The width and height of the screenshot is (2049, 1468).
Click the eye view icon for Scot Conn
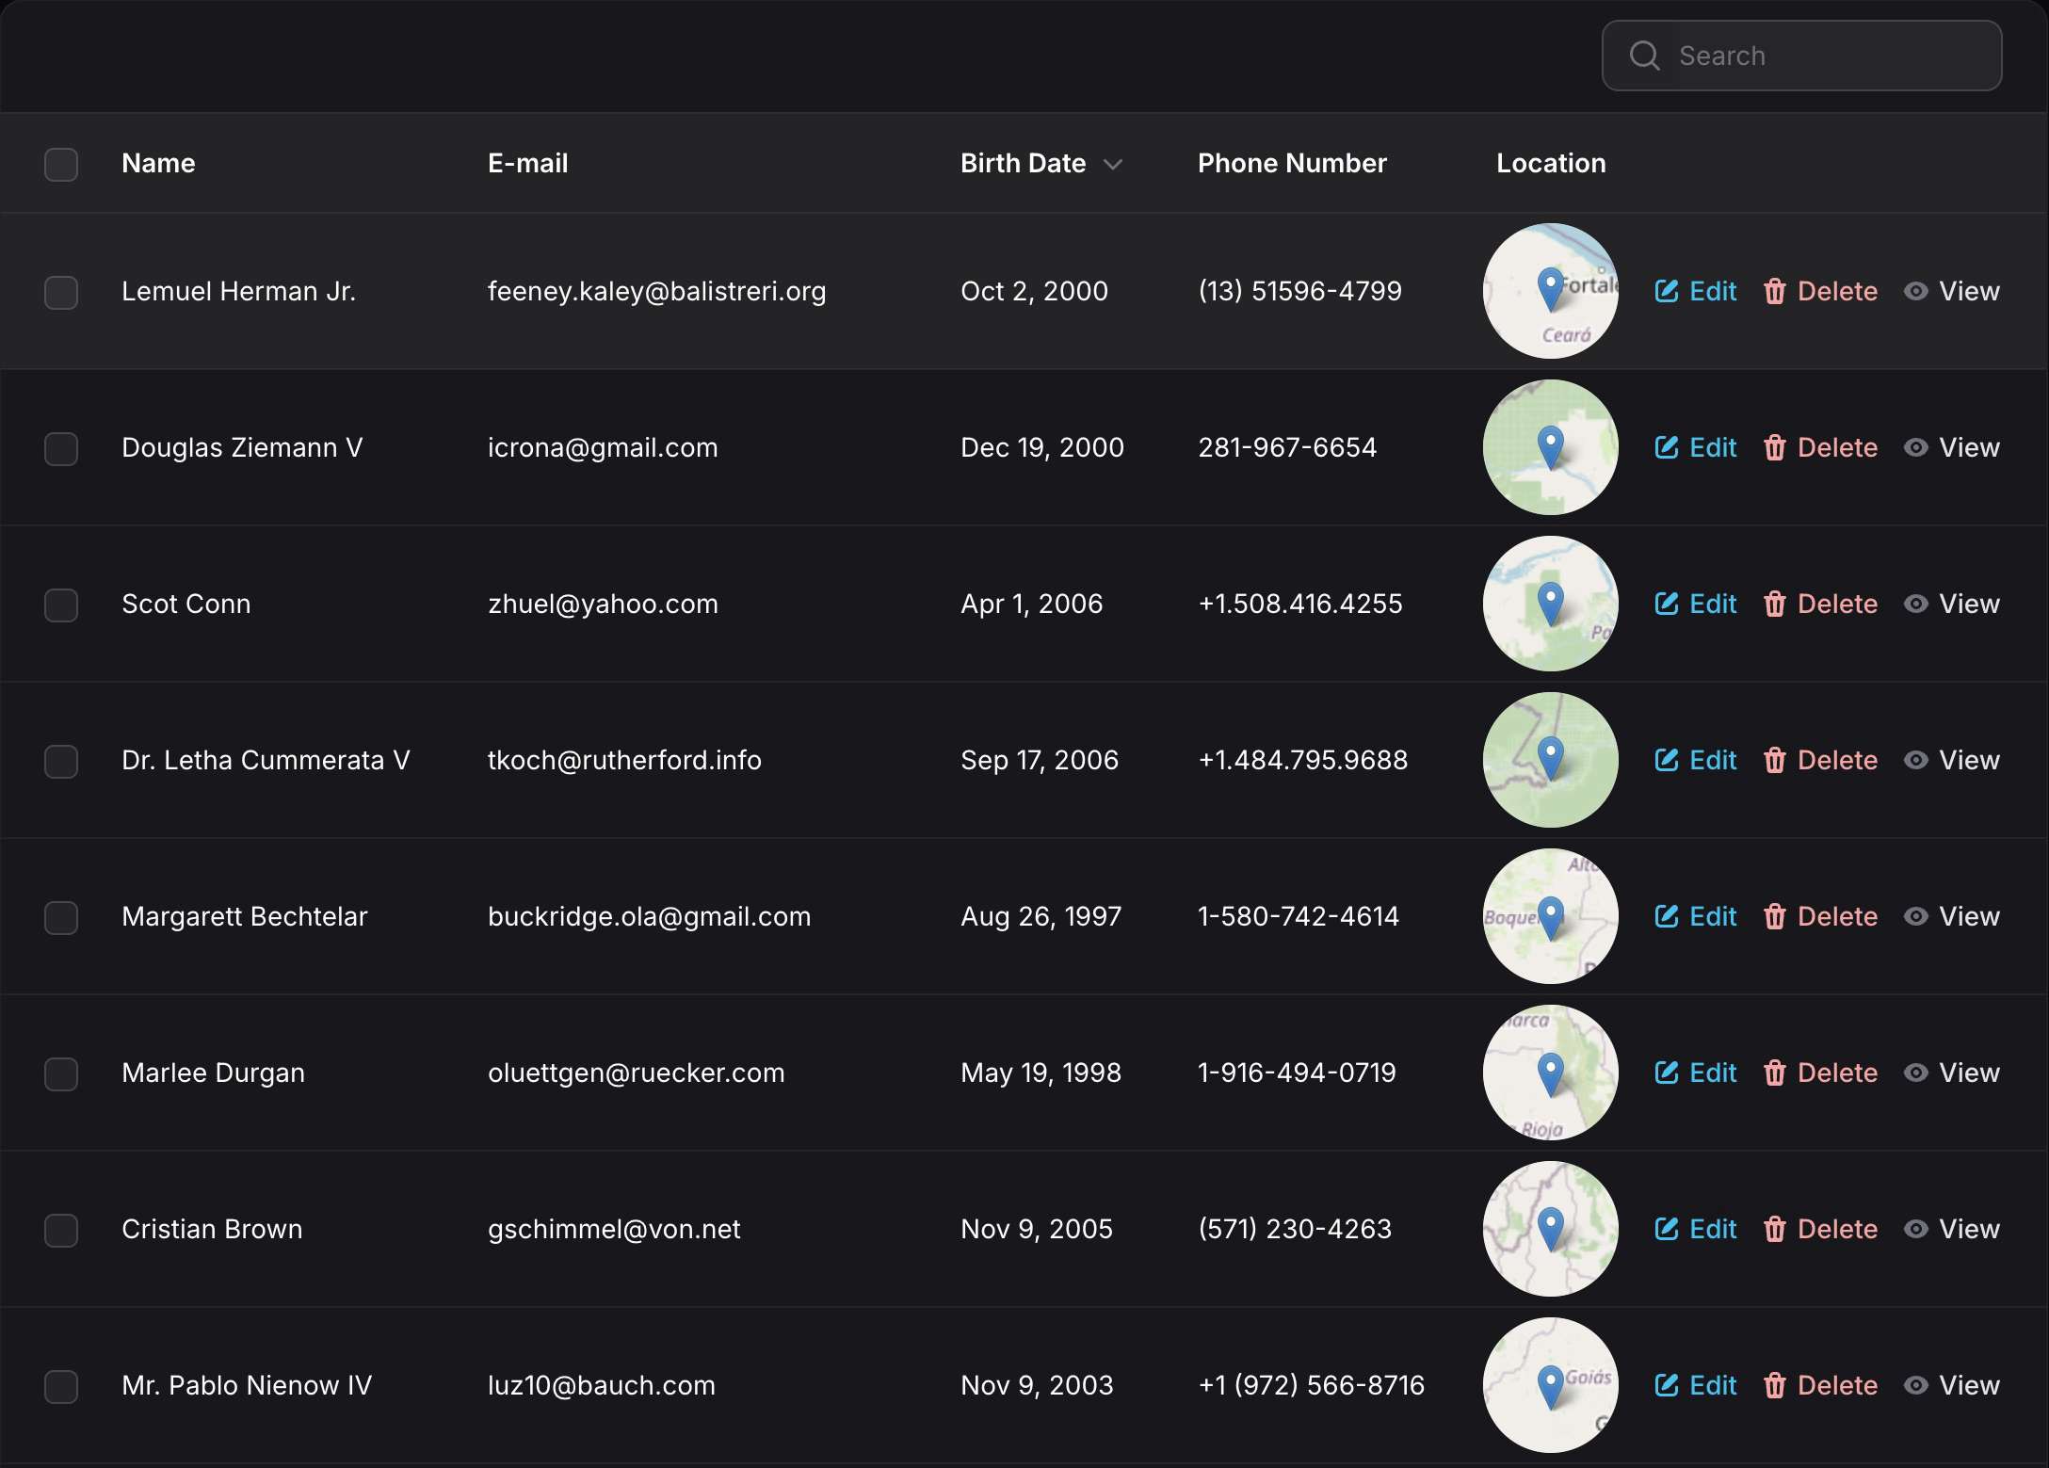(x=1915, y=604)
